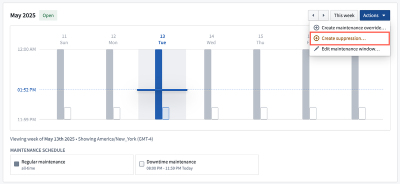The image size is (400, 184).
Task: Go to next week arrow
Action: point(323,15)
